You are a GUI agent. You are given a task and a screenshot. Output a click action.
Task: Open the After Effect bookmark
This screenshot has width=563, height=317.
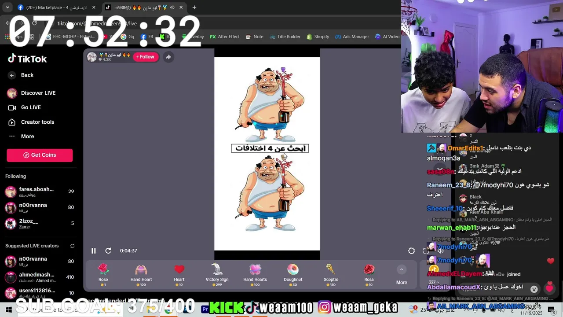click(225, 37)
